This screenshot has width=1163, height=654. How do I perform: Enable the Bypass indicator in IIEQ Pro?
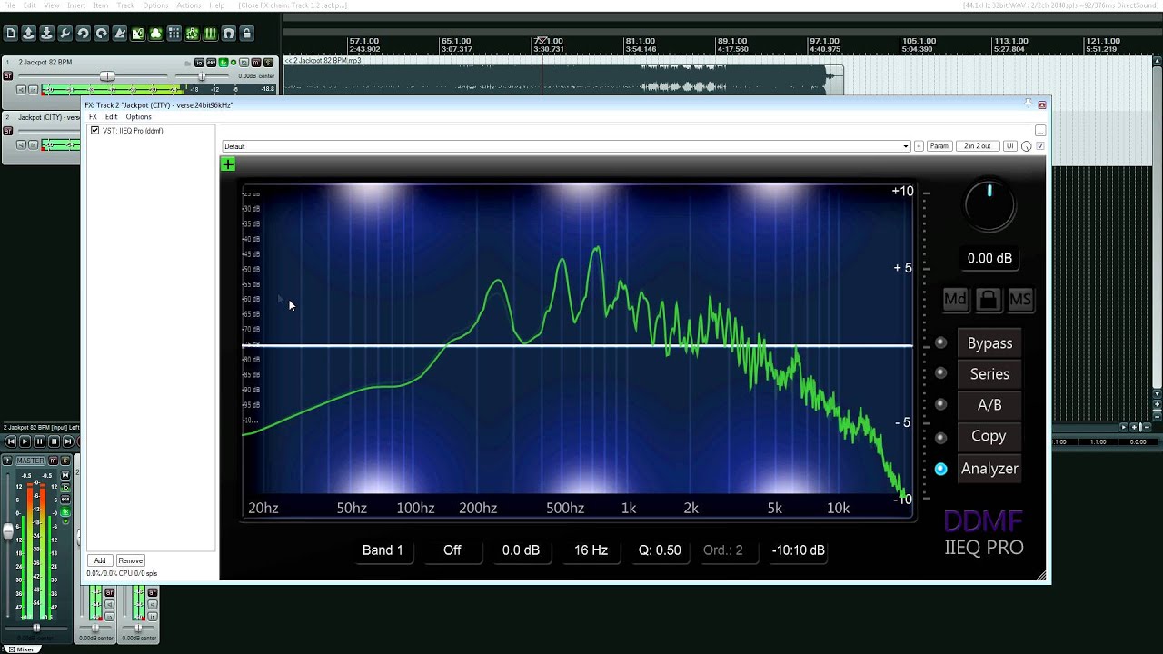tap(941, 343)
